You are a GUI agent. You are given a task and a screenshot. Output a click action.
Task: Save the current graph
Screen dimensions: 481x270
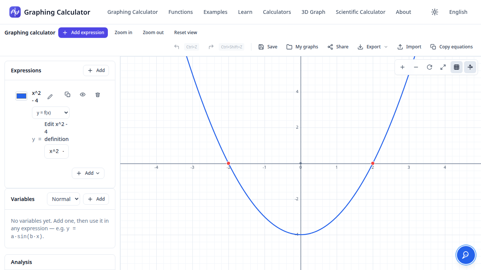click(x=268, y=47)
